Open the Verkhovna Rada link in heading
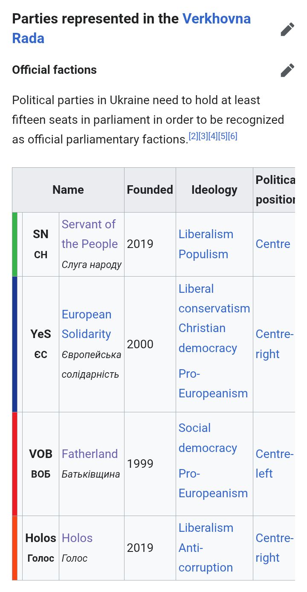This screenshot has width=307, height=592. (216, 19)
